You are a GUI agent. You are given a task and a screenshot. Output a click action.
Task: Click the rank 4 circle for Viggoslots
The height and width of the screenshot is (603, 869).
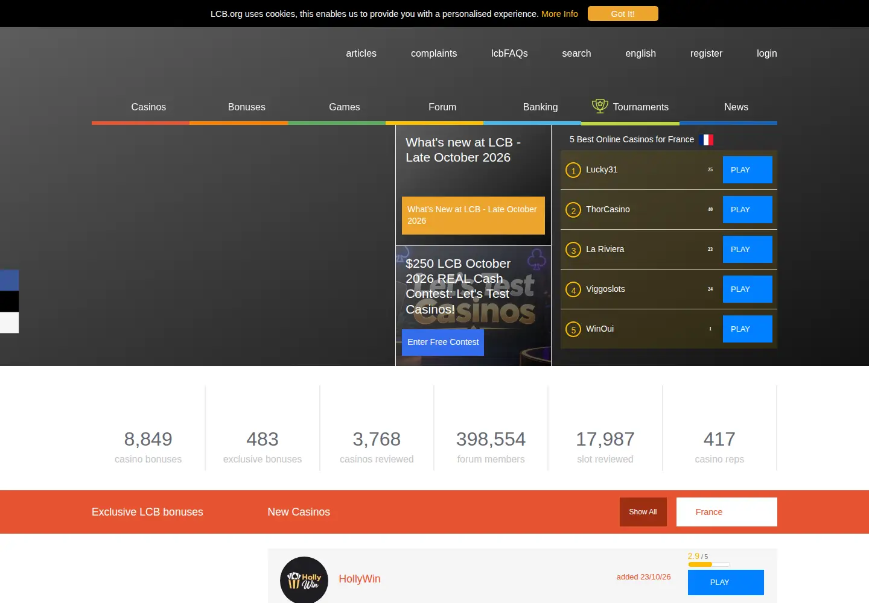click(x=573, y=289)
